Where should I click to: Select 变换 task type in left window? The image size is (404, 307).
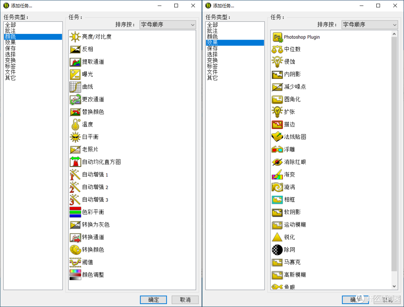click(33, 60)
